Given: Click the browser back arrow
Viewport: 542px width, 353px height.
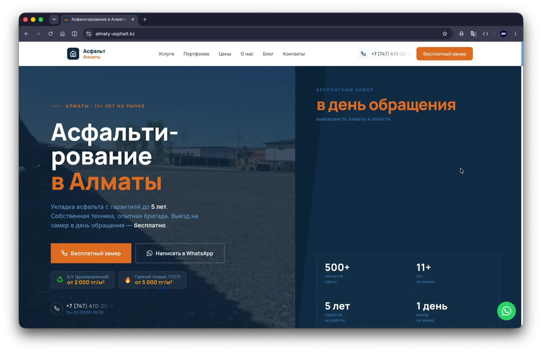Looking at the screenshot, I should (26, 34).
